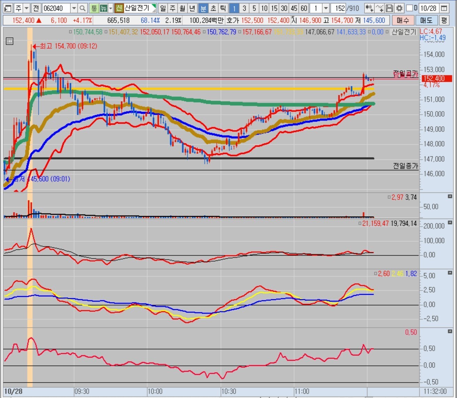Screen dimensions: 457x398
Task: Toggle the D checkbox beside date field
Action: click(x=410, y=8)
